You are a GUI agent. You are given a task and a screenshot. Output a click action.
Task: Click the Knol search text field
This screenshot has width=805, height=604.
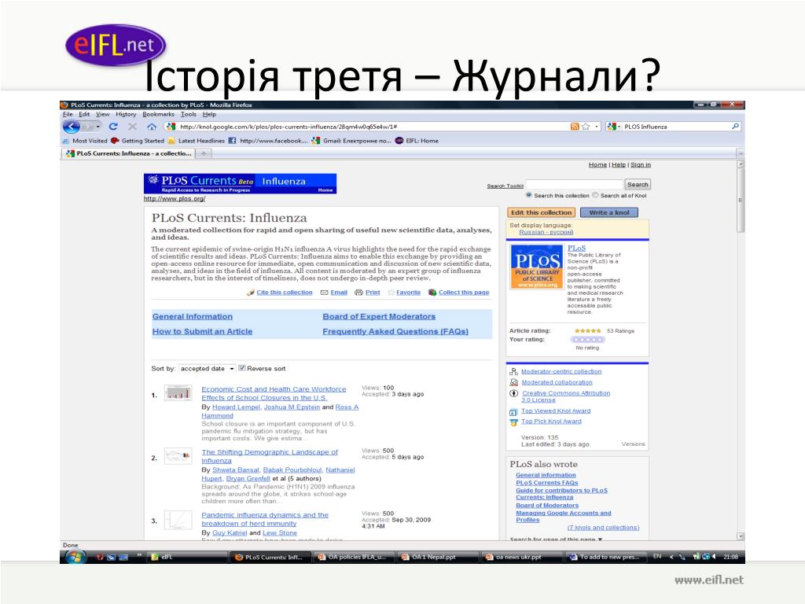(575, 184)
